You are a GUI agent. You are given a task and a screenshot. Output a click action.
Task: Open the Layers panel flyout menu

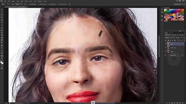click(185, 33)
